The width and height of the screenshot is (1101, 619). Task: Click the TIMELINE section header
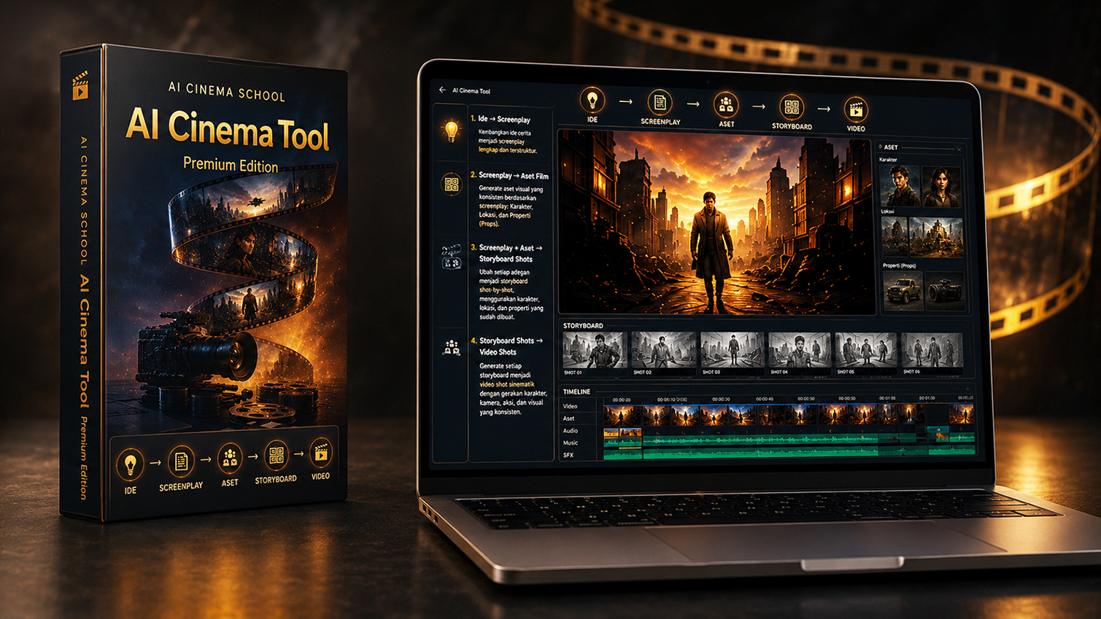(x=576, y=392)
